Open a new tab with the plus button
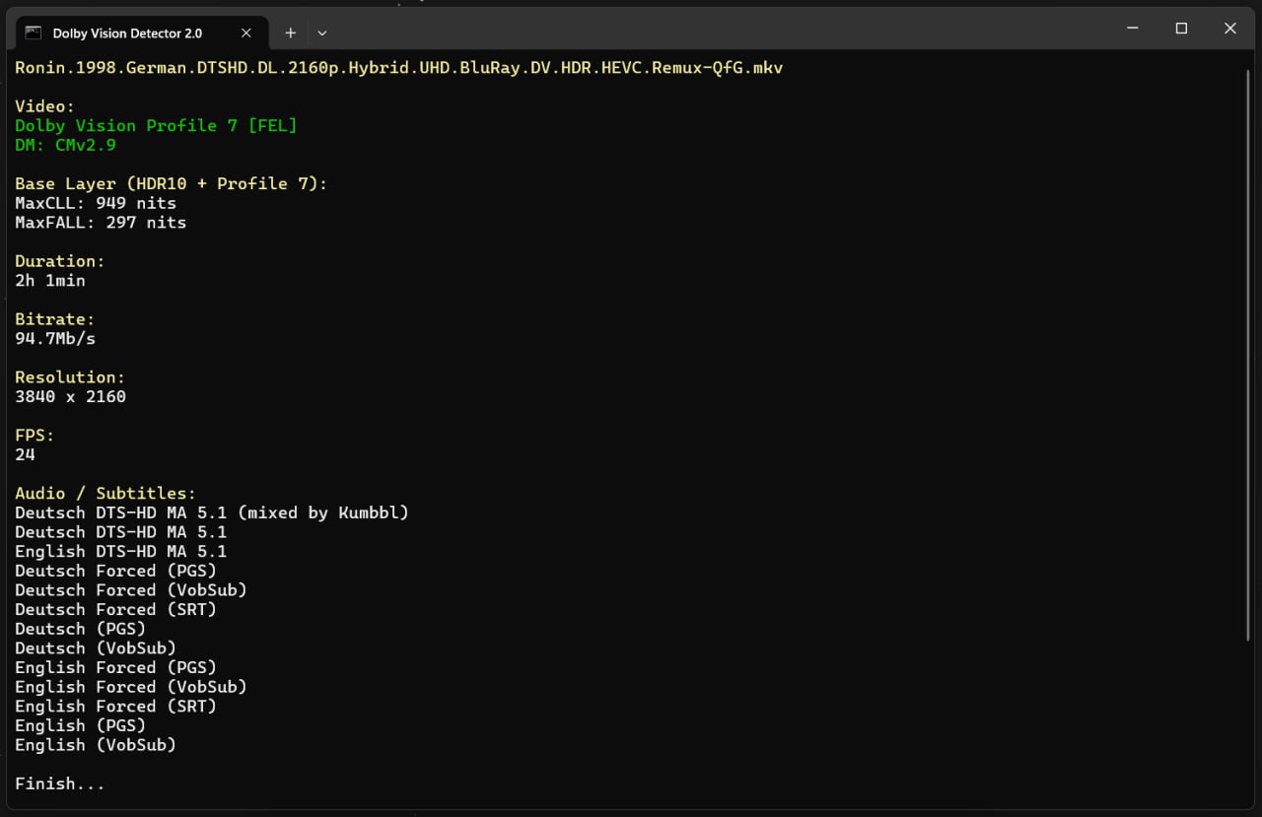The width and height of the screenshot is (1262, 817). [290, 33]
